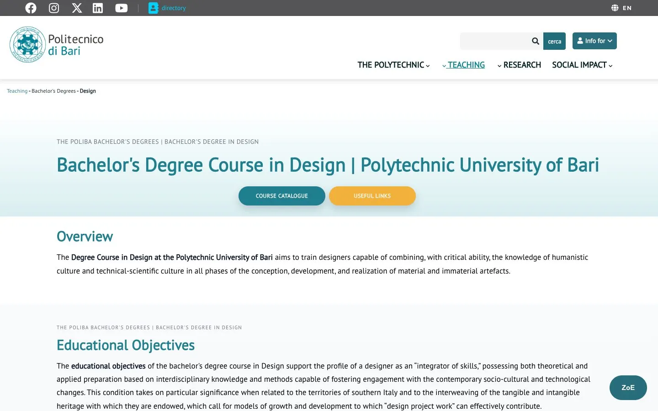Open the YouTube channel icon
Screen dimensions: 658x411
(122, 8)
